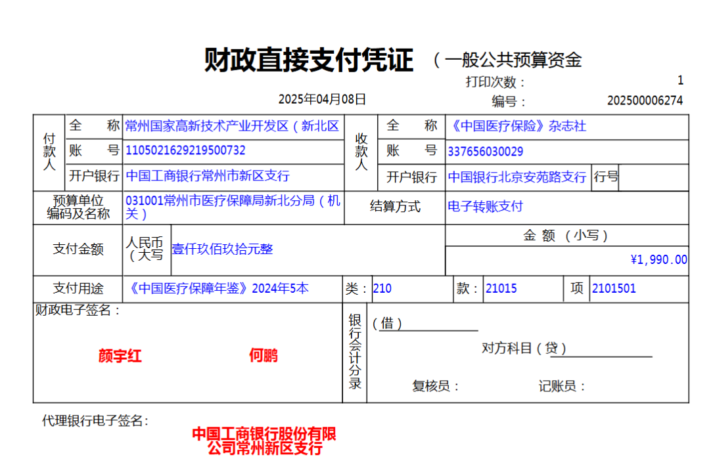Select payee account 337656030029
The height and width of the screenshot is (476, 713).
[486, 152]
